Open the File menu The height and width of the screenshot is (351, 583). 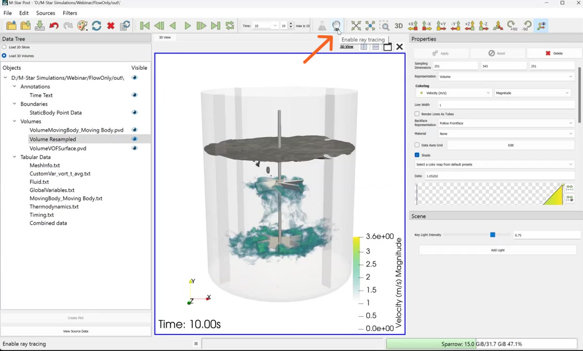7,13
